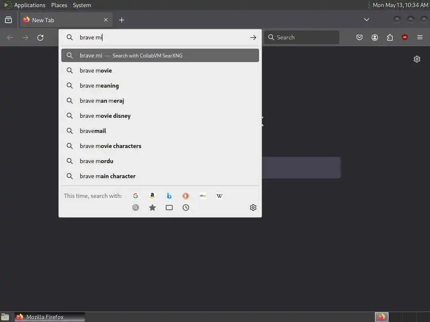
Task: Pick suggestion 'brave movie characters'
Action: (160, 146)
